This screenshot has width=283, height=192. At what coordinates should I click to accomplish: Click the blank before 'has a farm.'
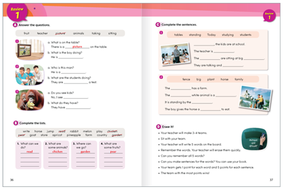click(x=181, y=88)
